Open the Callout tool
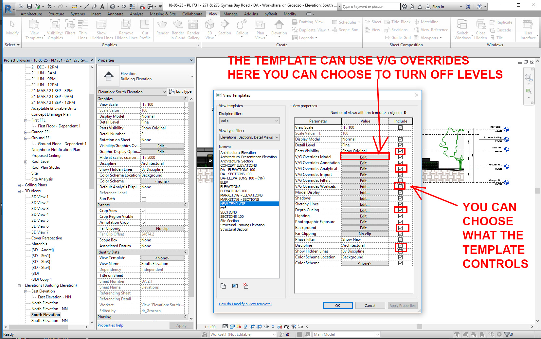The image size is (541, 339). 242,28
